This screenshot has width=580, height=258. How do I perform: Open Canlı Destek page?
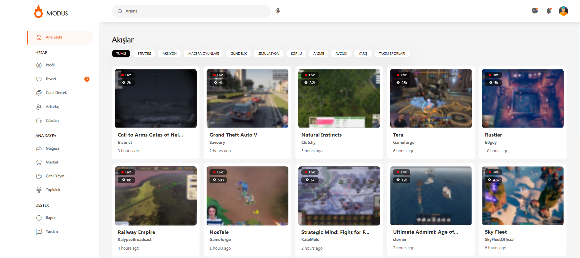coord(56,93)
